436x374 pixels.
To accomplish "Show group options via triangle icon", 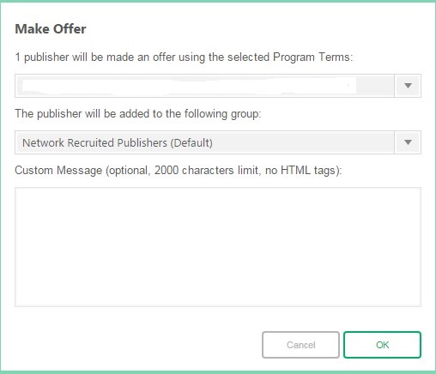I will pyautogui.click(x=408, y=142).
